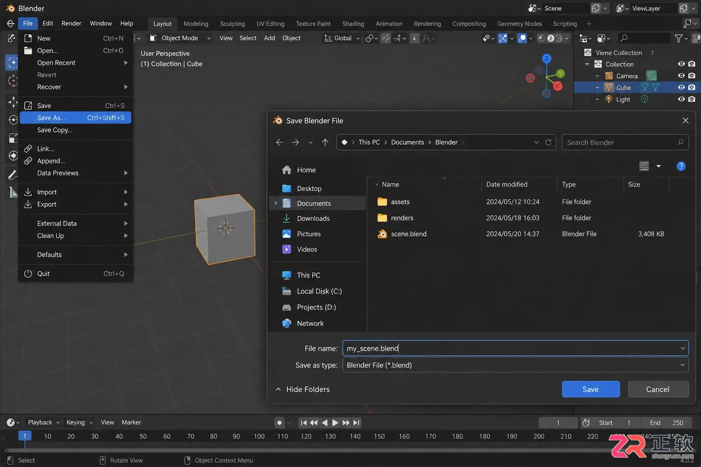Choose Append... from File menu
This screenshot has width=701, height=467.
pos(75,161)
